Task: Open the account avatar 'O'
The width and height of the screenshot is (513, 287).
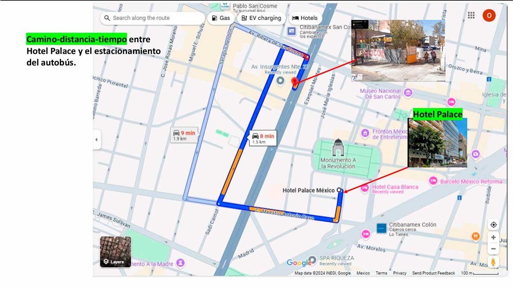Action: click(489, 15)
